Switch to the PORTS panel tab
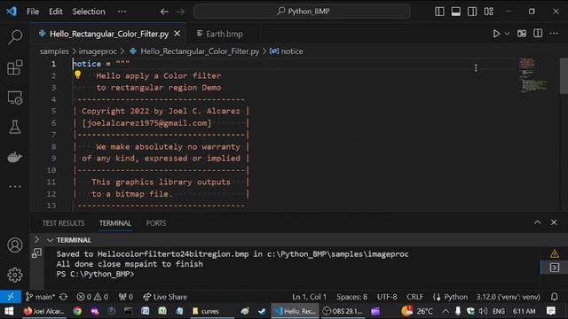The height and width of the screenshot is (319, 568). [156, 223]
